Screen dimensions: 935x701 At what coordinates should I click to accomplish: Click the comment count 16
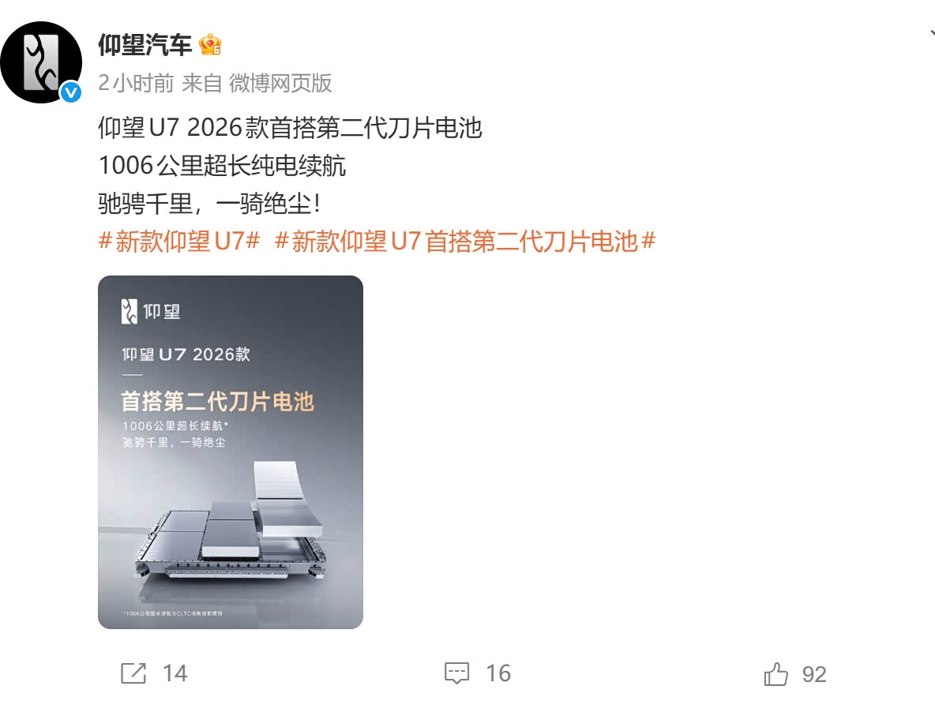(498, 673)
